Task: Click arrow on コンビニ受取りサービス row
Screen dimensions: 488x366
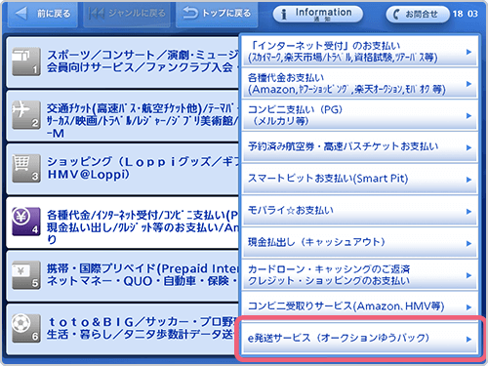Action: [468, 307]
